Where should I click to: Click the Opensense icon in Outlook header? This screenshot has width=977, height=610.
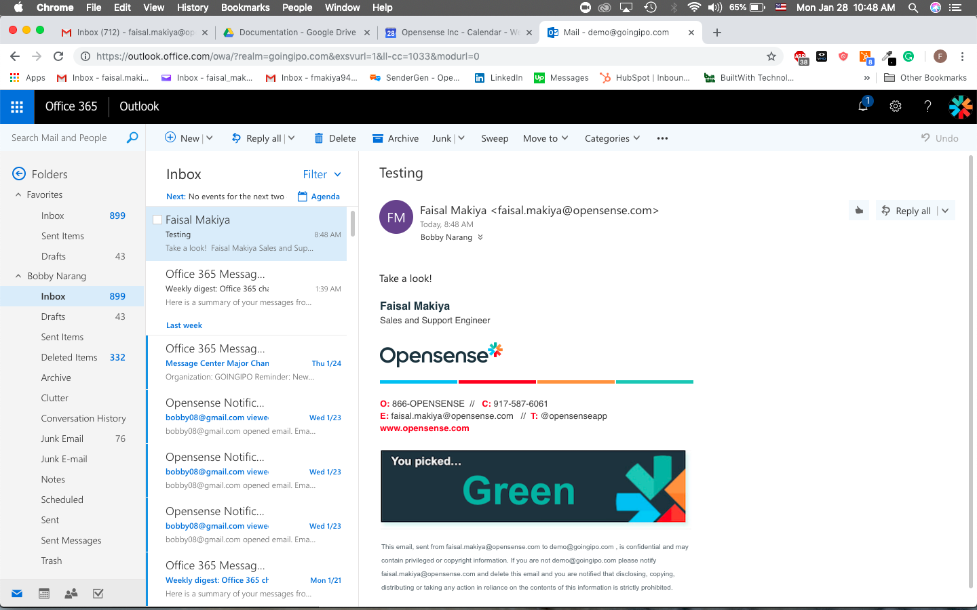(x=961, y=106)
